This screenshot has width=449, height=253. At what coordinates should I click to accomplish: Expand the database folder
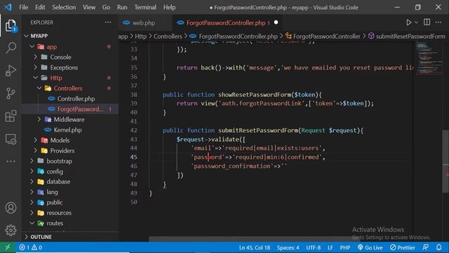click(x=32, y=181)
